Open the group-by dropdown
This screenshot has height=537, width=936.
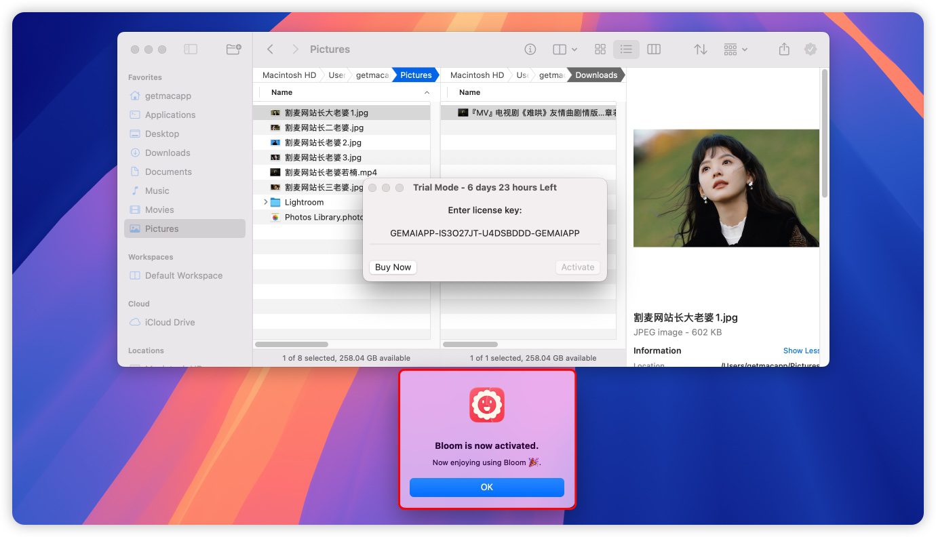pyautogui.click(x=735, y=49)
